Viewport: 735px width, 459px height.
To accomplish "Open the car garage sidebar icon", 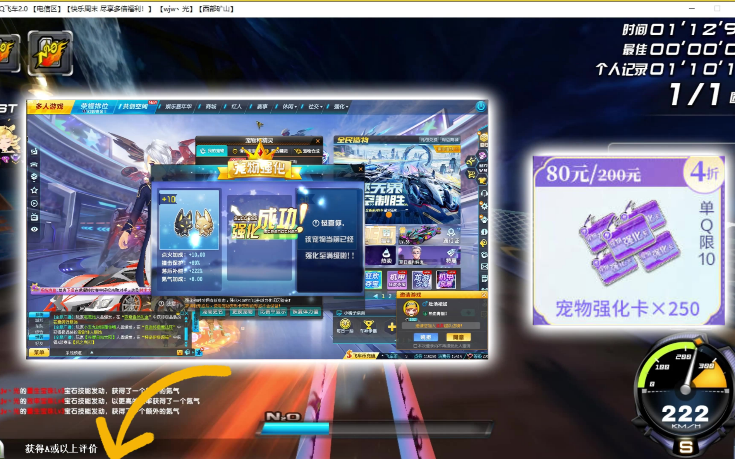I will (x=34, y=164).
